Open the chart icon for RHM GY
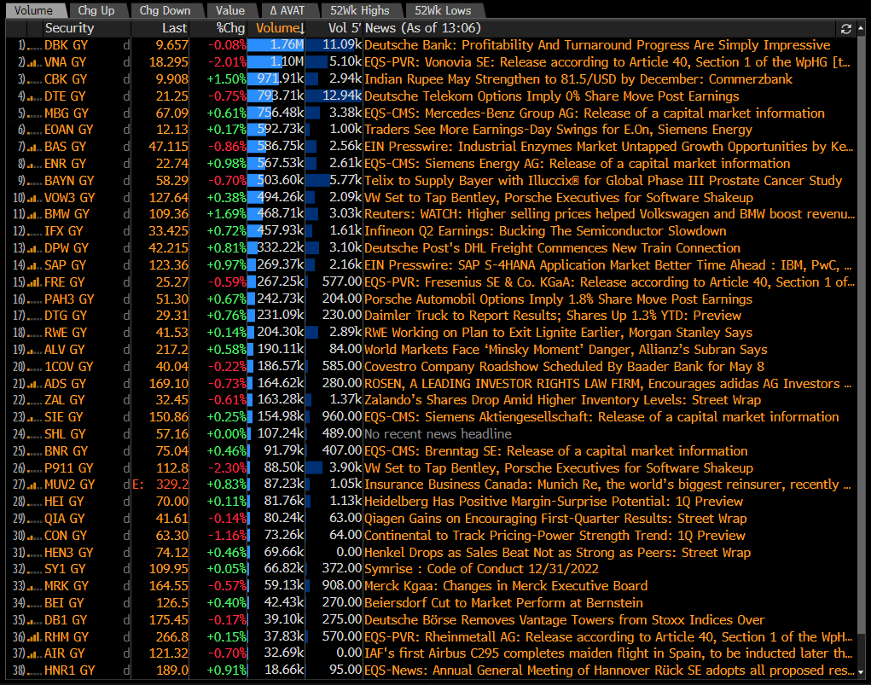The width and height of the screenshot is (871, 685). 34,638
